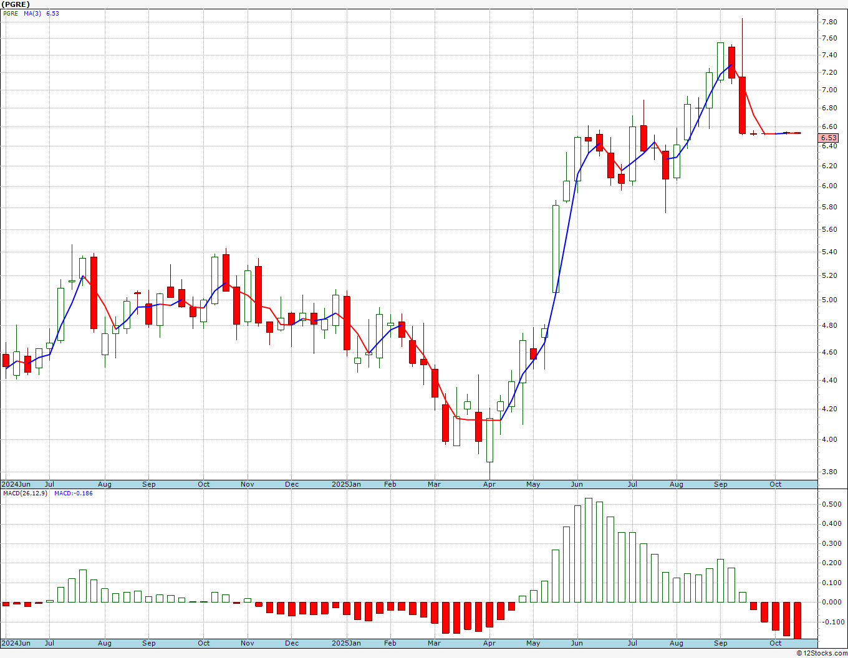Click the 7.00 price axis label

point(829,90)
